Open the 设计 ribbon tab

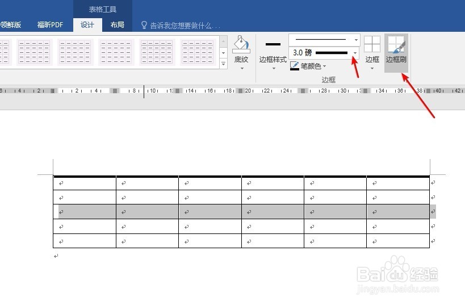[87, 25]
